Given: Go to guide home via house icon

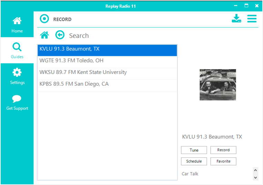Looking at the screenshot, I should (x=45, y=35).
